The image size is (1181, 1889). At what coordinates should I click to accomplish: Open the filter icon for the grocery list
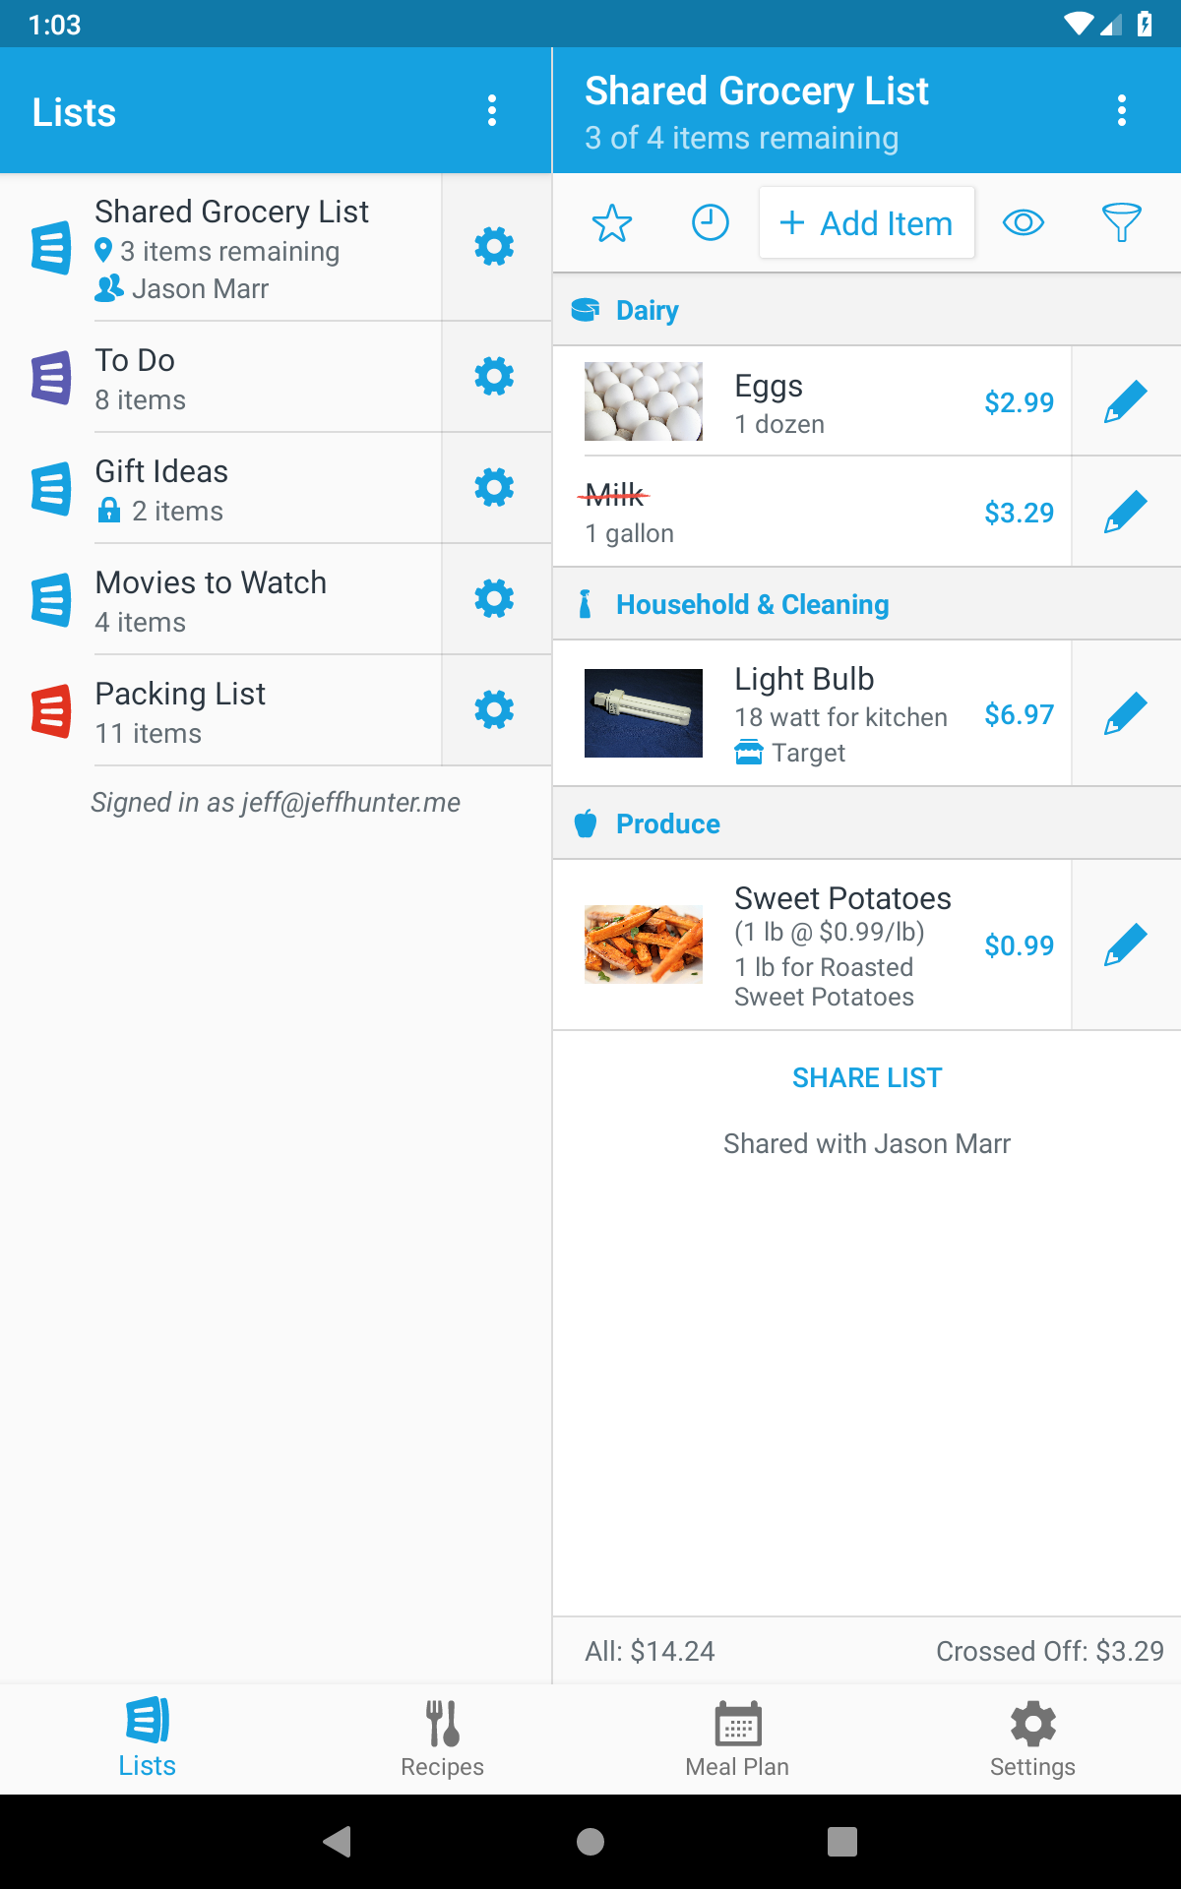(x=1122, y=222)
